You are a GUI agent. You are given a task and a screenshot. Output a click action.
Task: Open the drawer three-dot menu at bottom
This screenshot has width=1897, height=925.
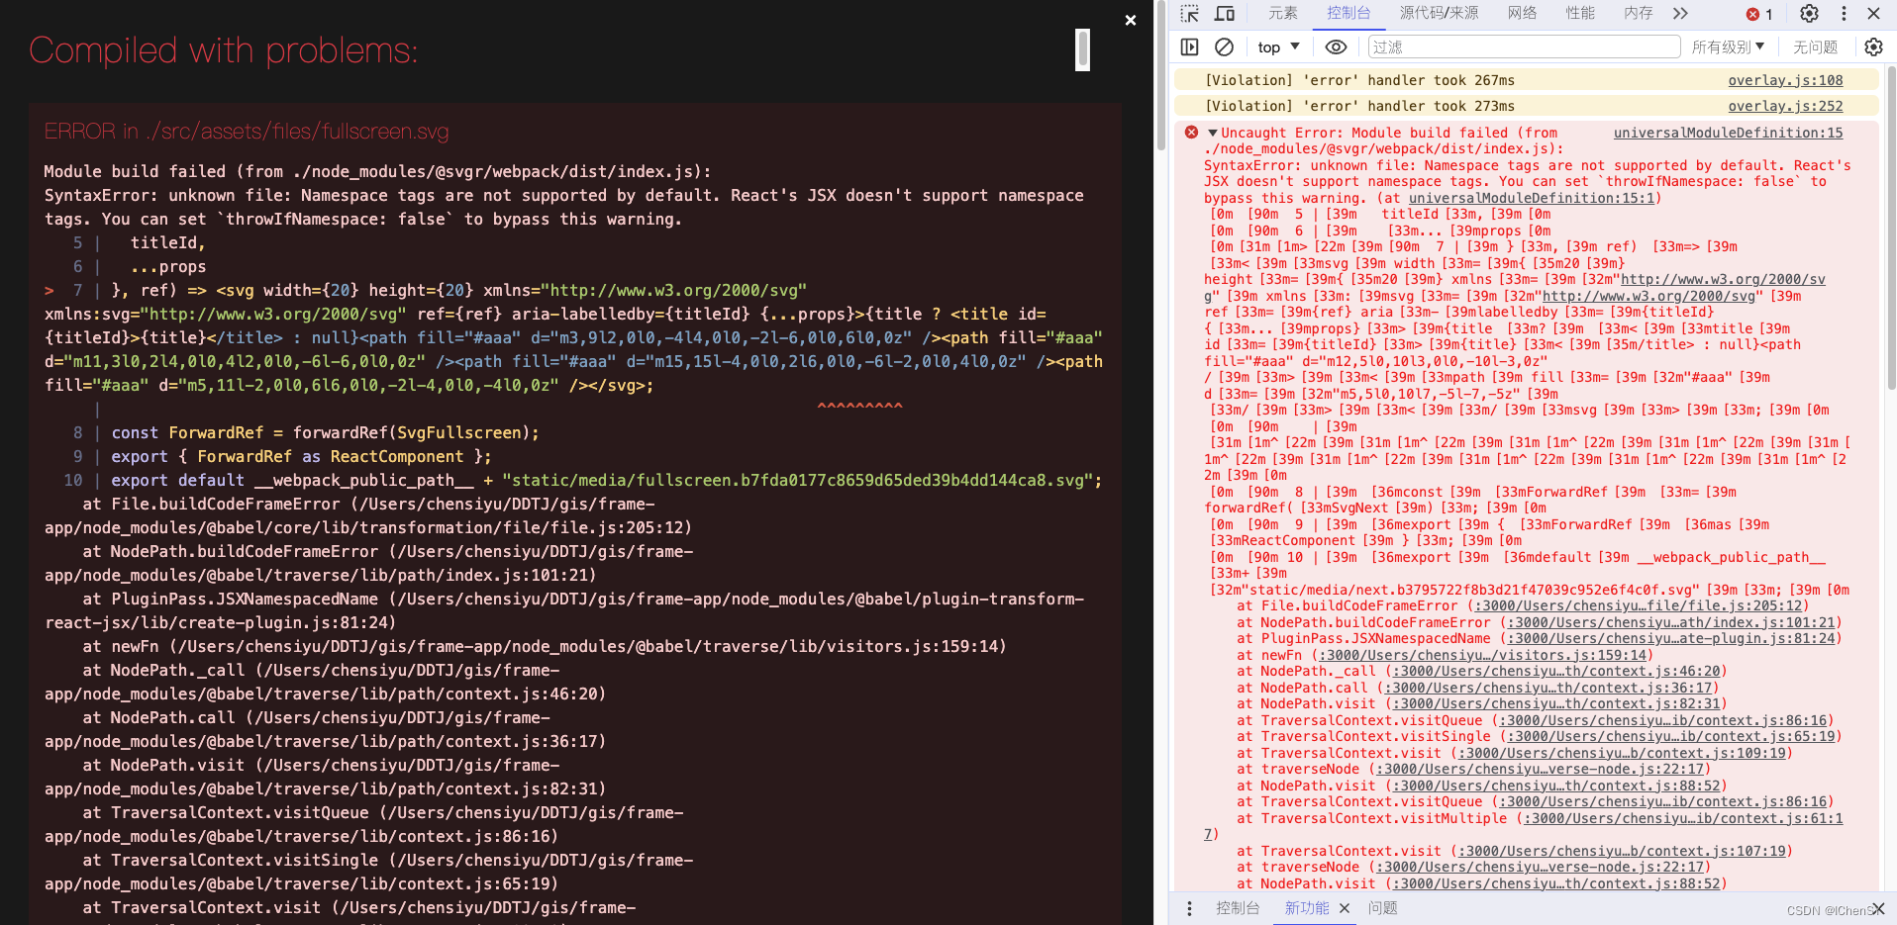(1189, 908)
